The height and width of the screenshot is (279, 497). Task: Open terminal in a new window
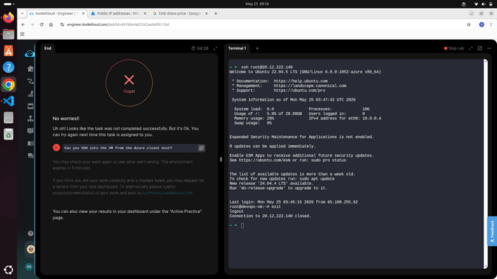point(480,48)
